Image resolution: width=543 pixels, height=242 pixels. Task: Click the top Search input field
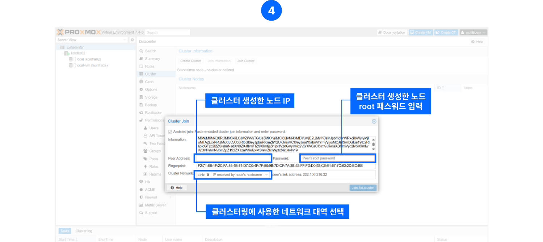(x=167, y=32)
